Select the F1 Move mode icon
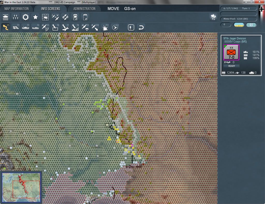The width and height of the screenshot is (265, 204). pyautogui.click(x=6, y=27)
